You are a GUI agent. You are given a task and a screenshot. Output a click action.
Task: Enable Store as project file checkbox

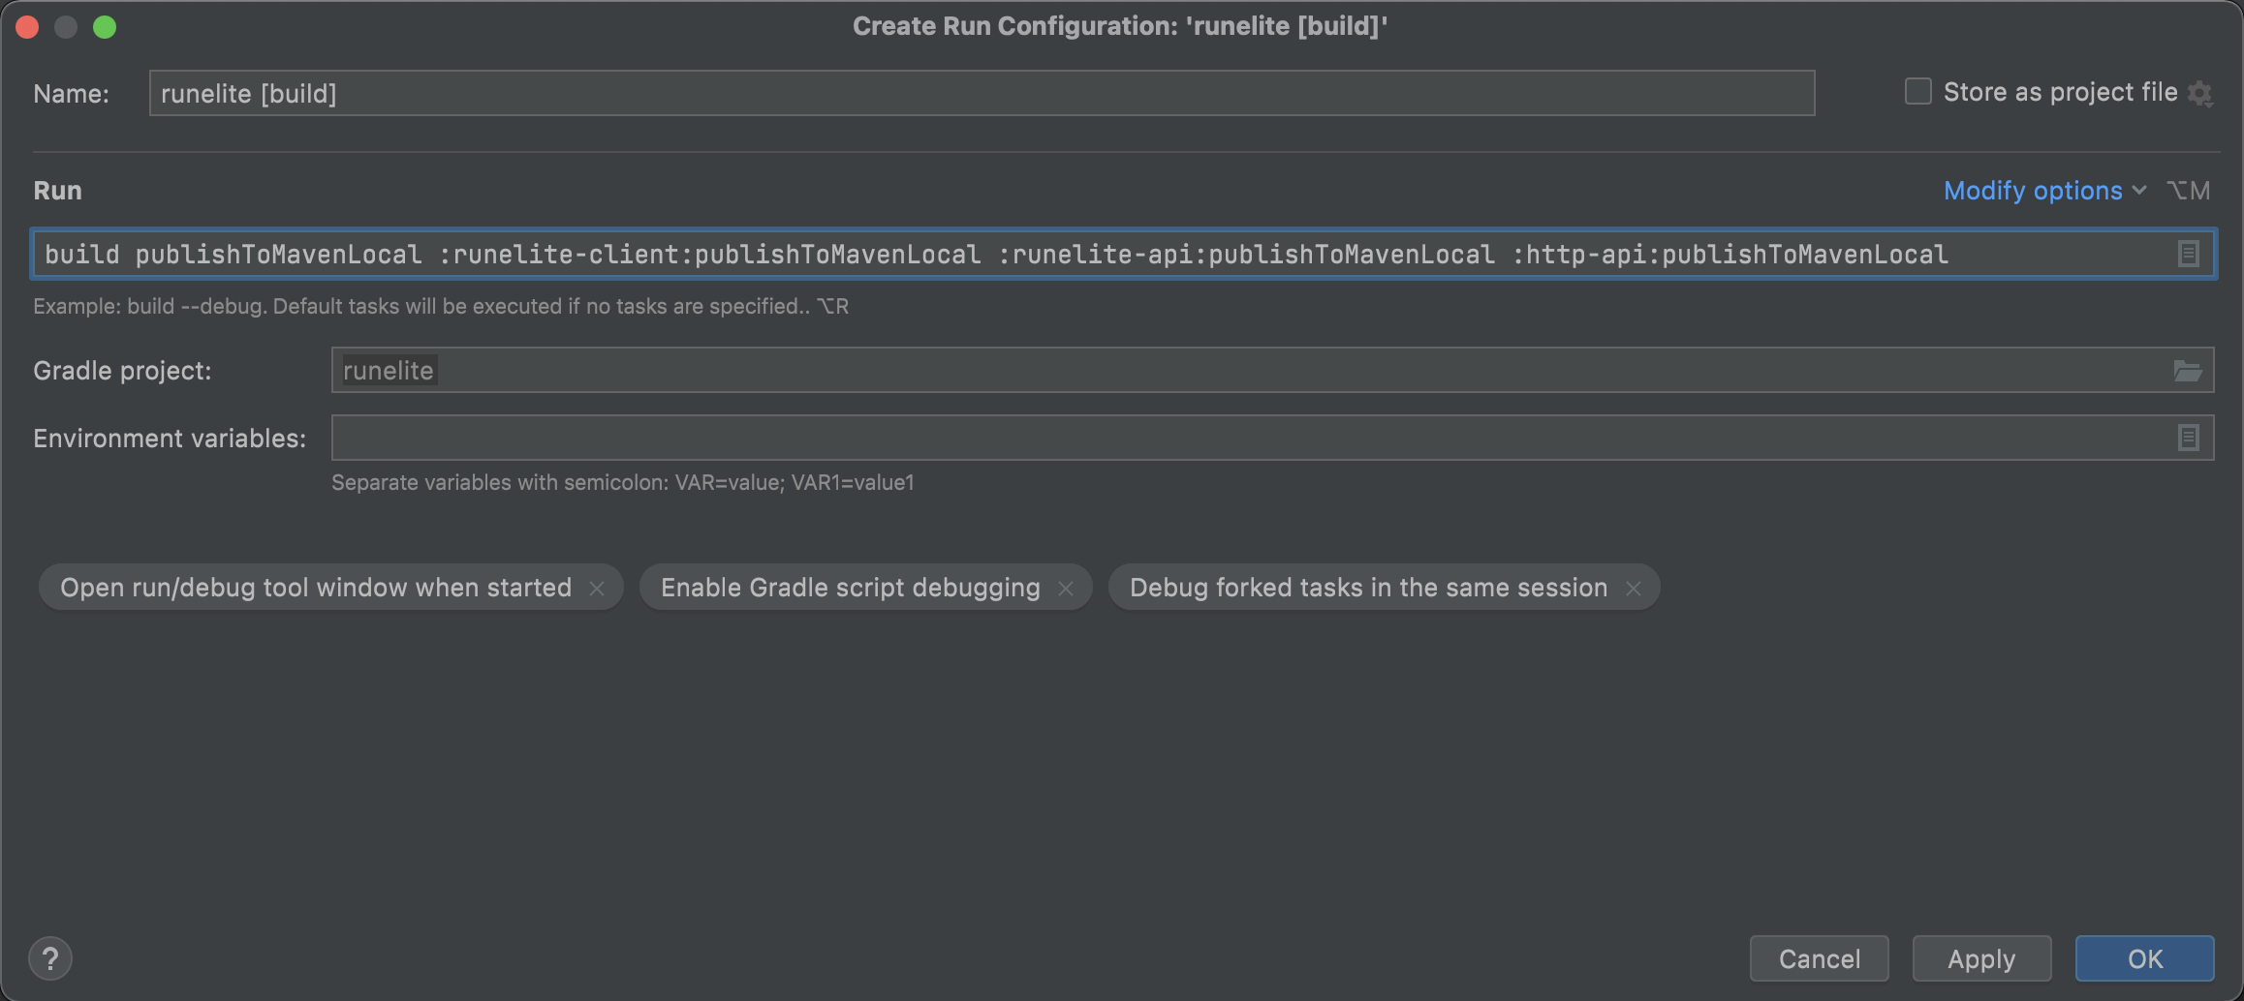click(x=1917, y=92)
